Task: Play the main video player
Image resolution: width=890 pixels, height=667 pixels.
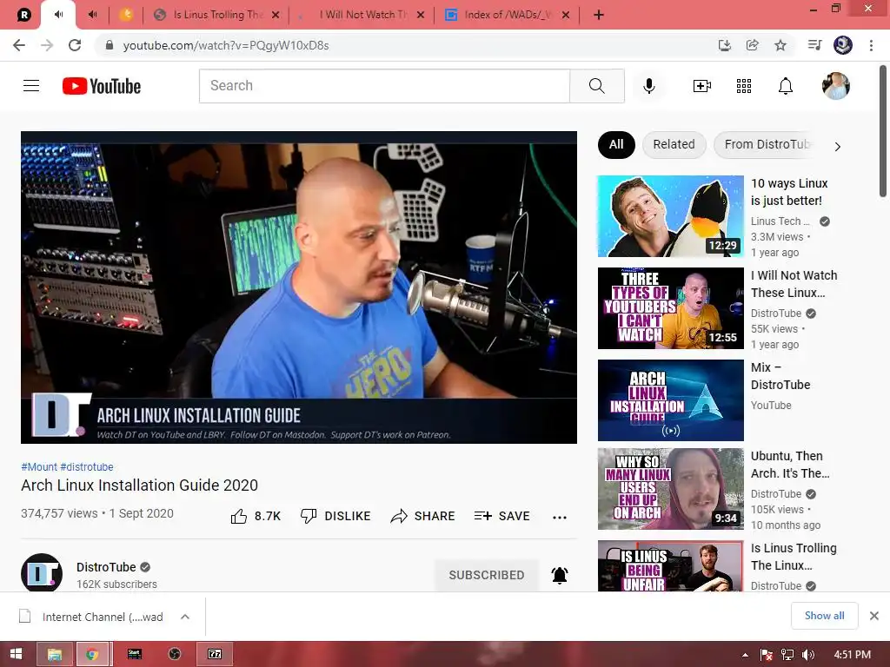Action: point(299,287)
